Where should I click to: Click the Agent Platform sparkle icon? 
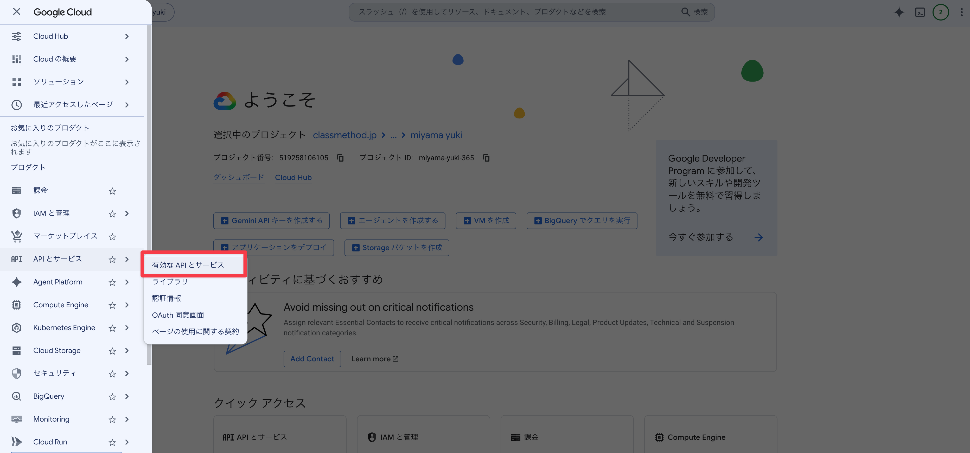click(16, 282)
